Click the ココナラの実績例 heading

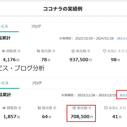[63, 9]
